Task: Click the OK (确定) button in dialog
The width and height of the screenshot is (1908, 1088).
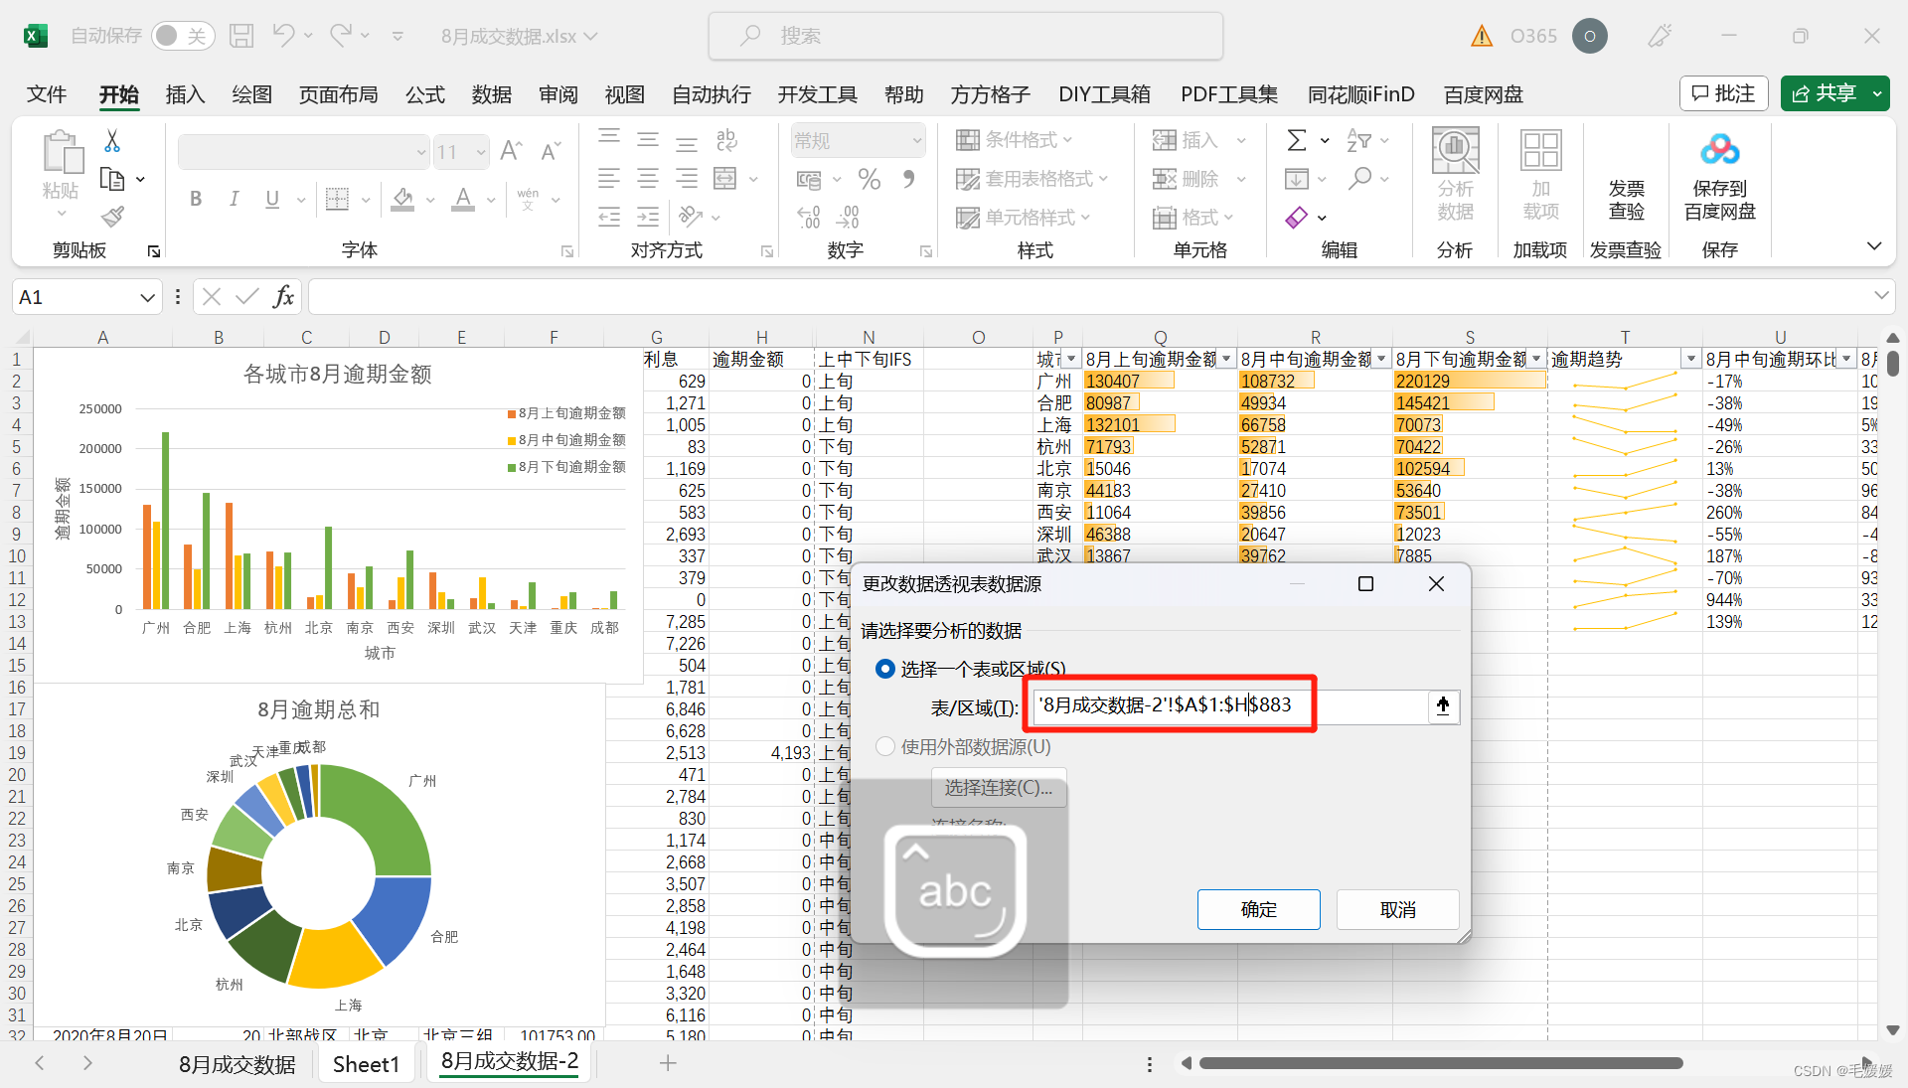Action: [x=1258, y=909]
